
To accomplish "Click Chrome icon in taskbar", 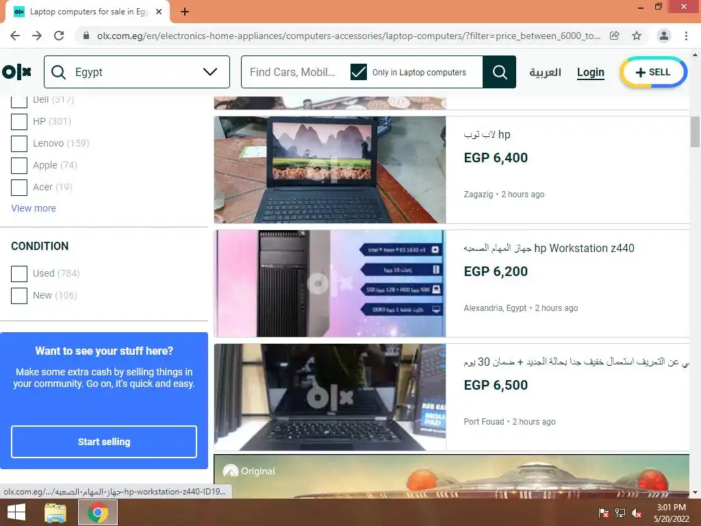I will [x=97, y=512].
